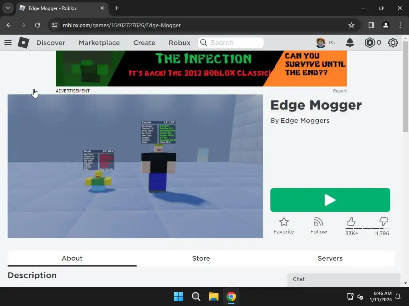This screenshot has width=409, height=306.
Task: Open the Edge Moggers creator link
Action: pos(305,120)
